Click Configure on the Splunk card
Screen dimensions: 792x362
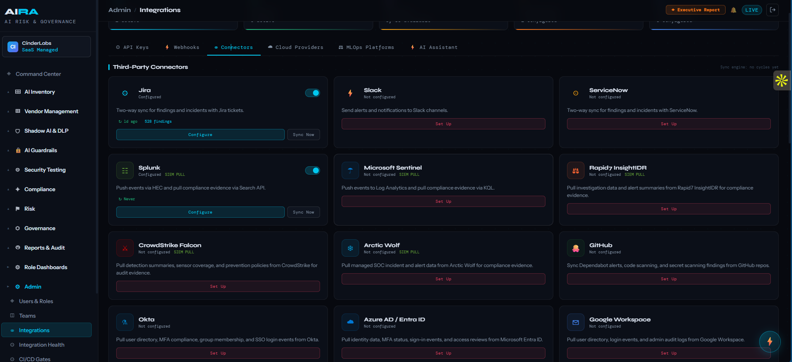[x=200, y=212]
